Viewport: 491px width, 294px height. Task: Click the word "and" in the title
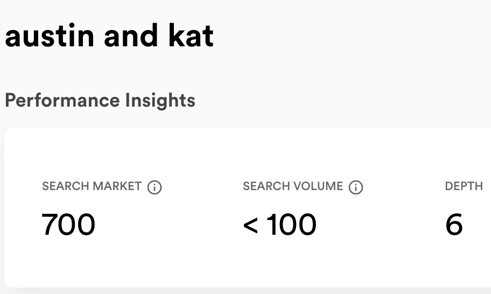coord(131,36)
